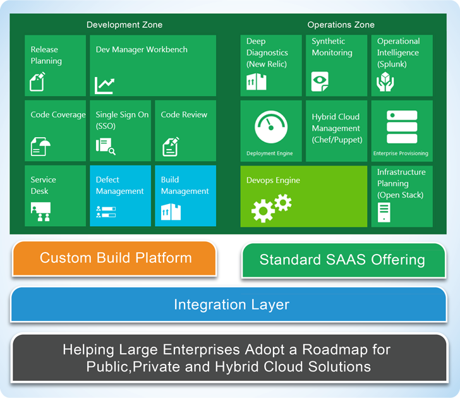Click the Infrastructure Planning server tower icon
Viewport: 460px width, 398px height.
(384, 212)
